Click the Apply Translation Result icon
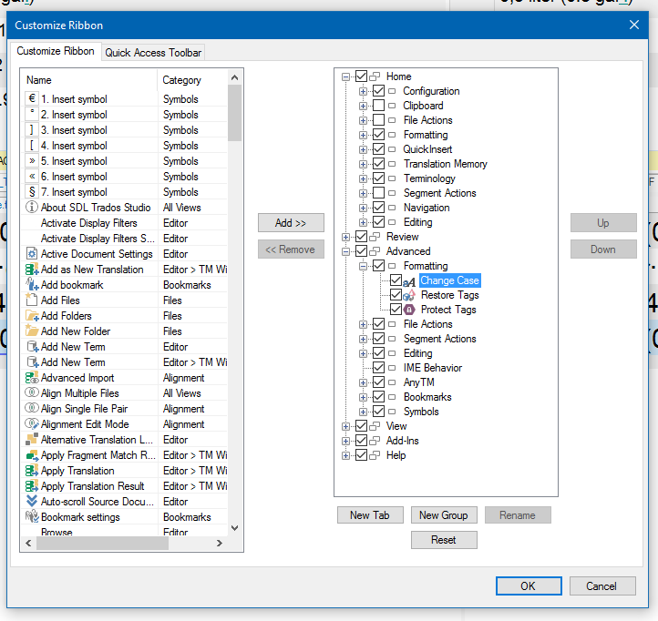The image size is (658, 621). [x=32, y=486]
